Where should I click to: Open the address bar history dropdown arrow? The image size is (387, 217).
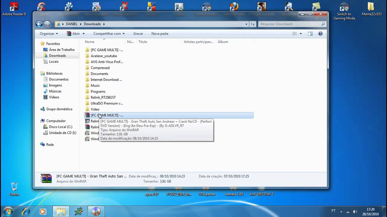click(246, 24)
